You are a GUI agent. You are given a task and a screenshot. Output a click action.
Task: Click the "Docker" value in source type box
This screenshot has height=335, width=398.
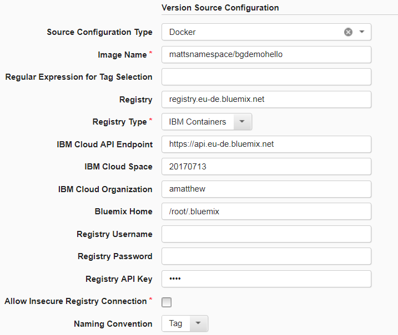click(x=183, y=32)
